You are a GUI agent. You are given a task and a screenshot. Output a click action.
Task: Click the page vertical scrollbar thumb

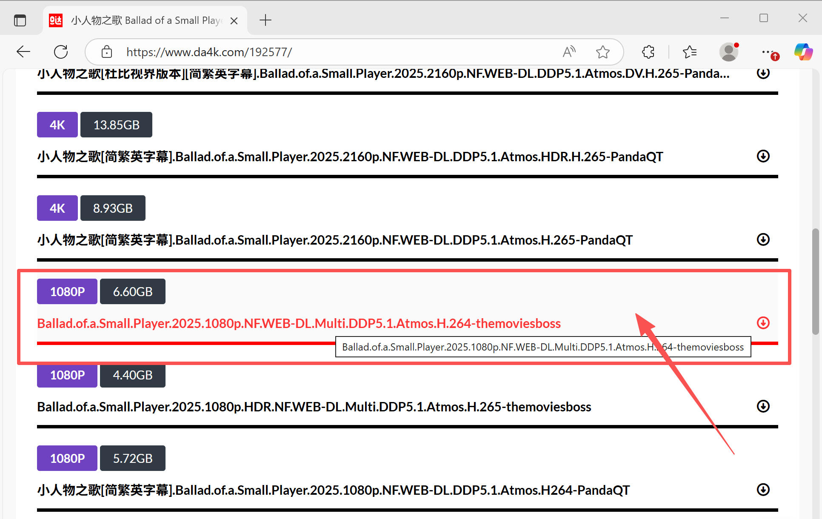(815, 281)
